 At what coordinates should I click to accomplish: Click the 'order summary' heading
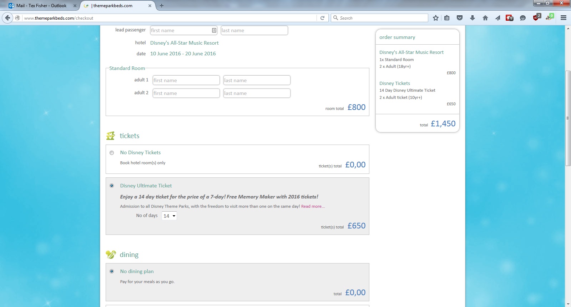click(397, 37)
